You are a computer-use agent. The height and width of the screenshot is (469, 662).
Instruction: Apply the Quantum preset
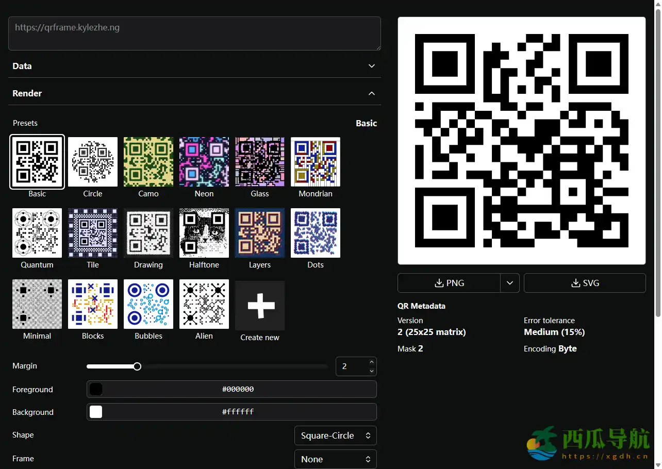tap(37, 232)
